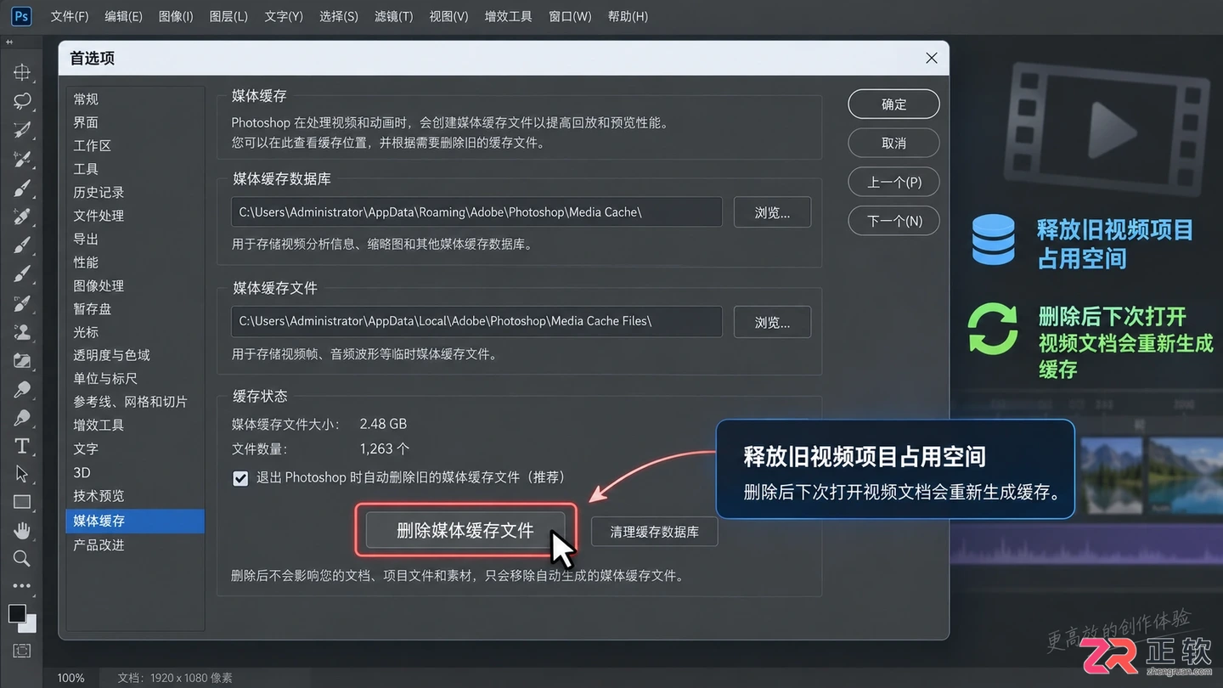Select the Type tool
The width and height of the screenshot is (1223, 688).
22,446
